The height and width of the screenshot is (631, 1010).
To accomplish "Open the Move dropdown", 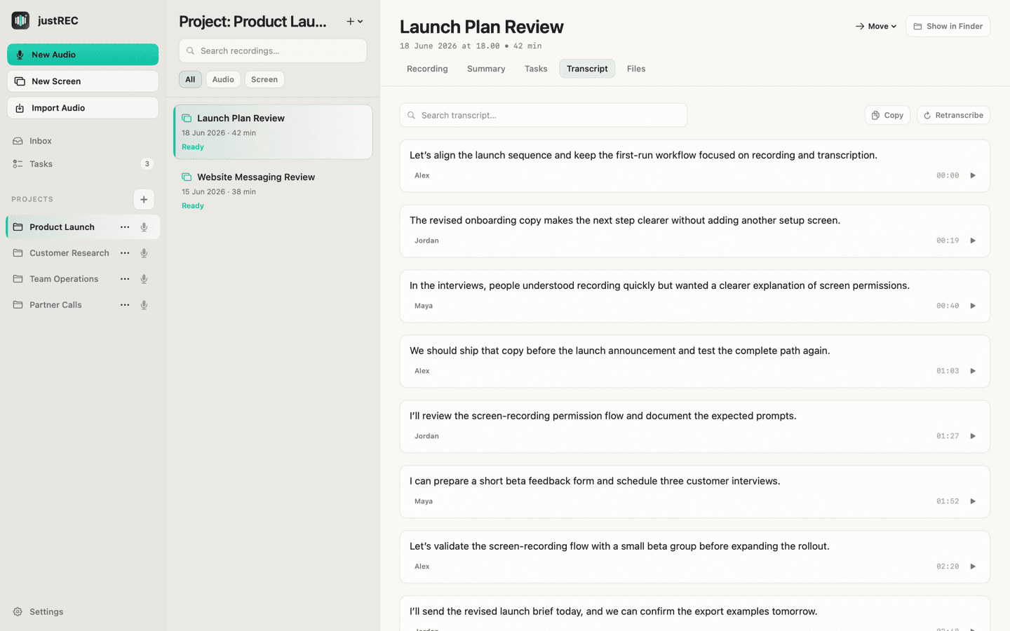I will pyautogui.click(x=876, y=27).
